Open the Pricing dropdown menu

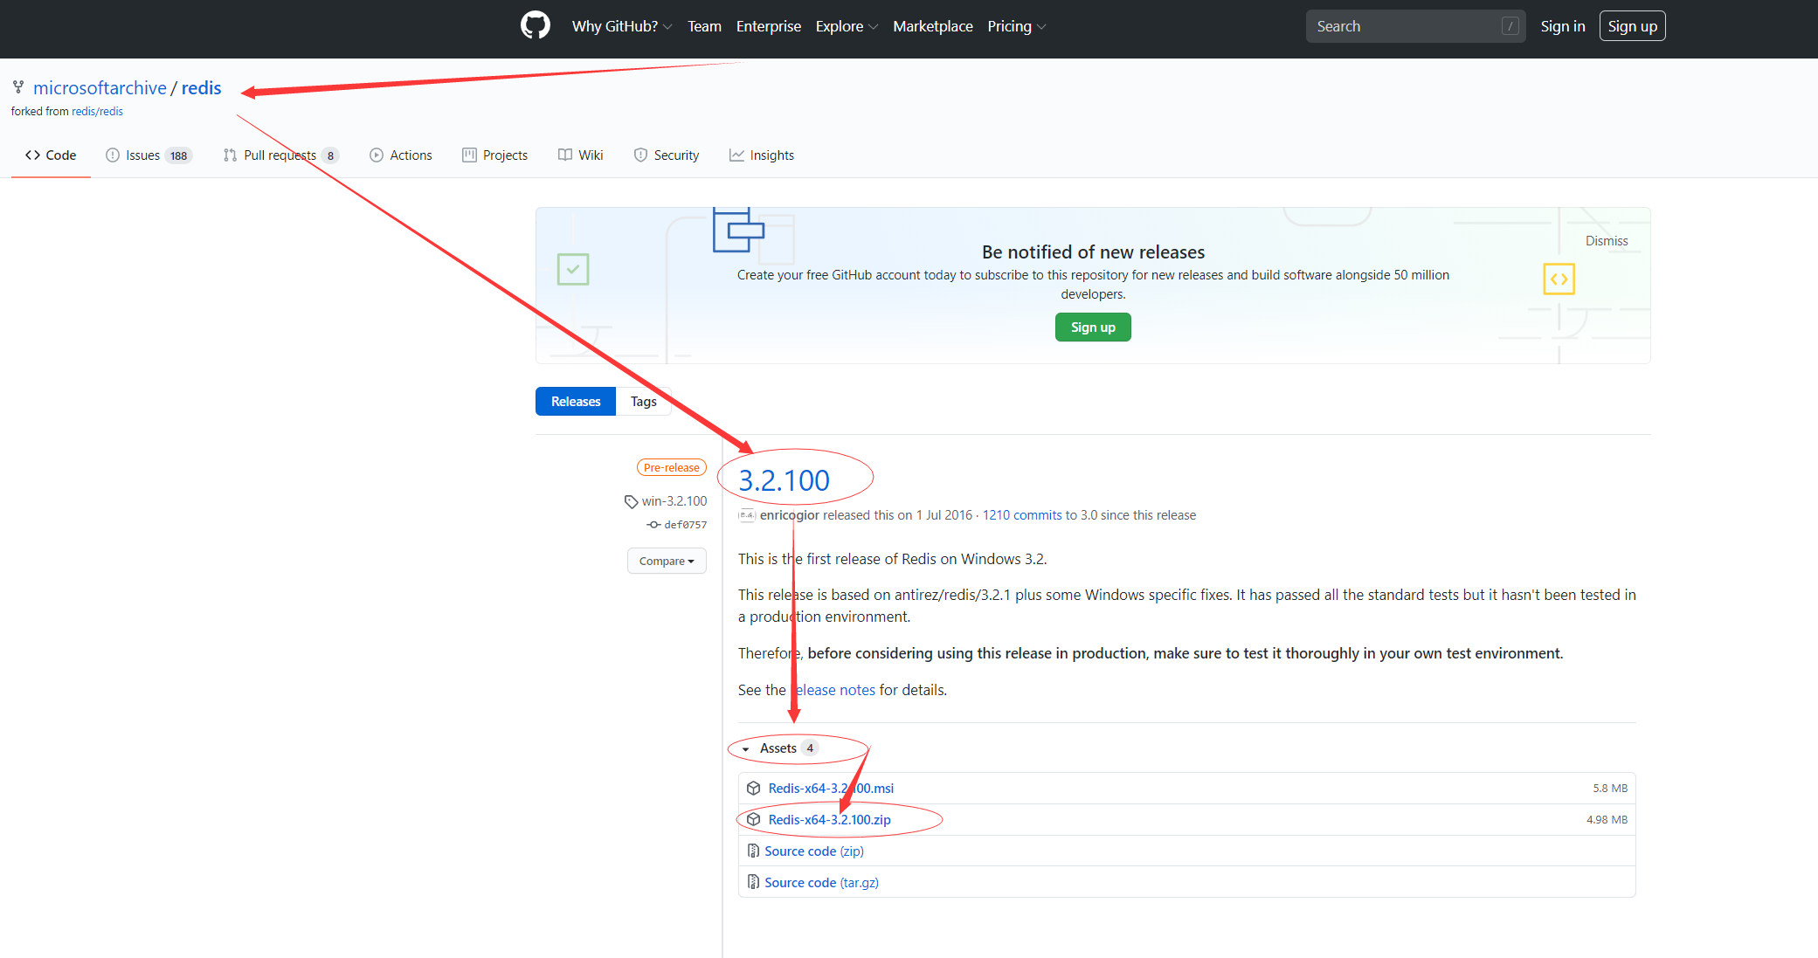pos(1016,26)
